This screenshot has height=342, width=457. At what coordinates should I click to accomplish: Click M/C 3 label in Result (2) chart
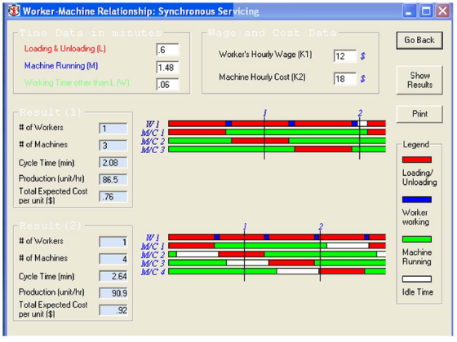(x=153, y=263)
